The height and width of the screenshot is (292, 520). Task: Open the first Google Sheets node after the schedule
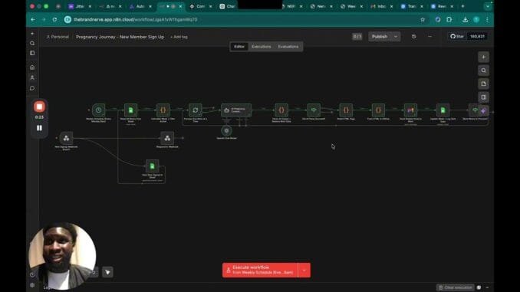130,110
